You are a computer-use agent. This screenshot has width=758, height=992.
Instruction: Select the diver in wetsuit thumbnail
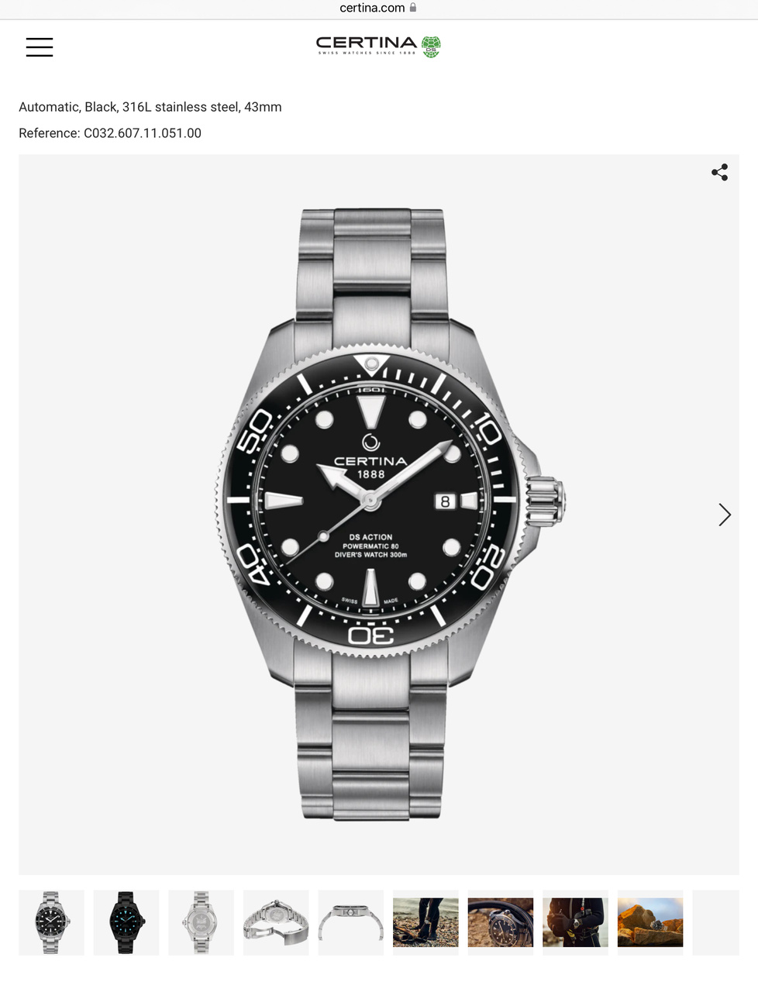(575, 922)
